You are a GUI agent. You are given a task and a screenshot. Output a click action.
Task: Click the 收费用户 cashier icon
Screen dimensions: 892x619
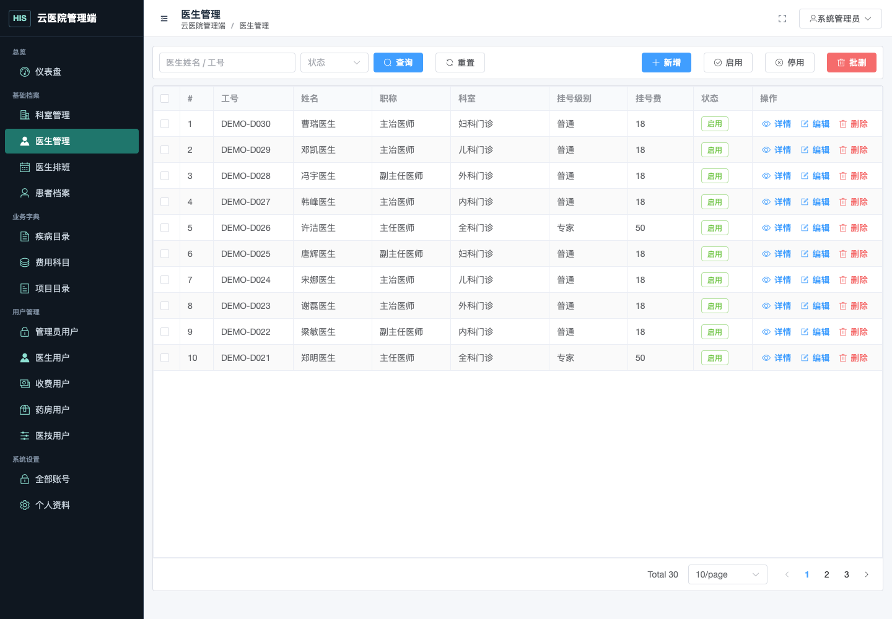[x=25, y=384]
